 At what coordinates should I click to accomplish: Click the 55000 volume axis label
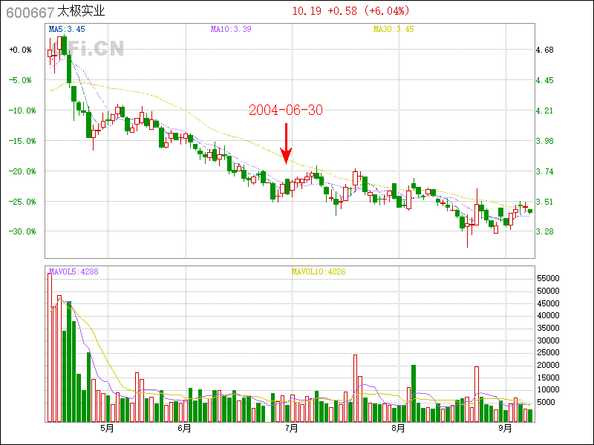549,277
